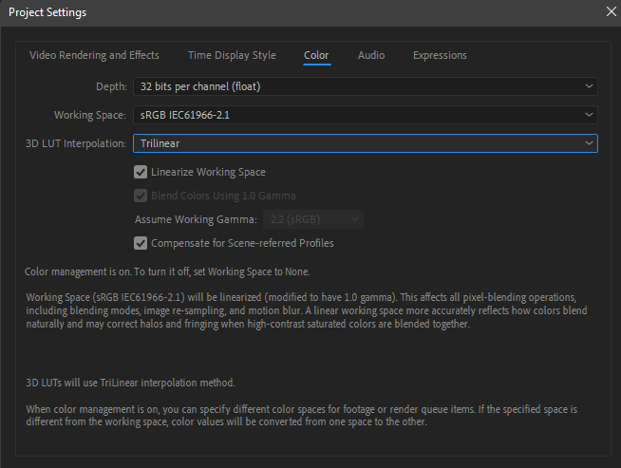Screen dimensions: 621x468
Task: Click the "Depth:" field label
Action: click(x=111, y=86)
